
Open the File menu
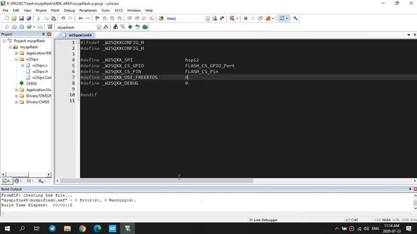tap(5, 10)
